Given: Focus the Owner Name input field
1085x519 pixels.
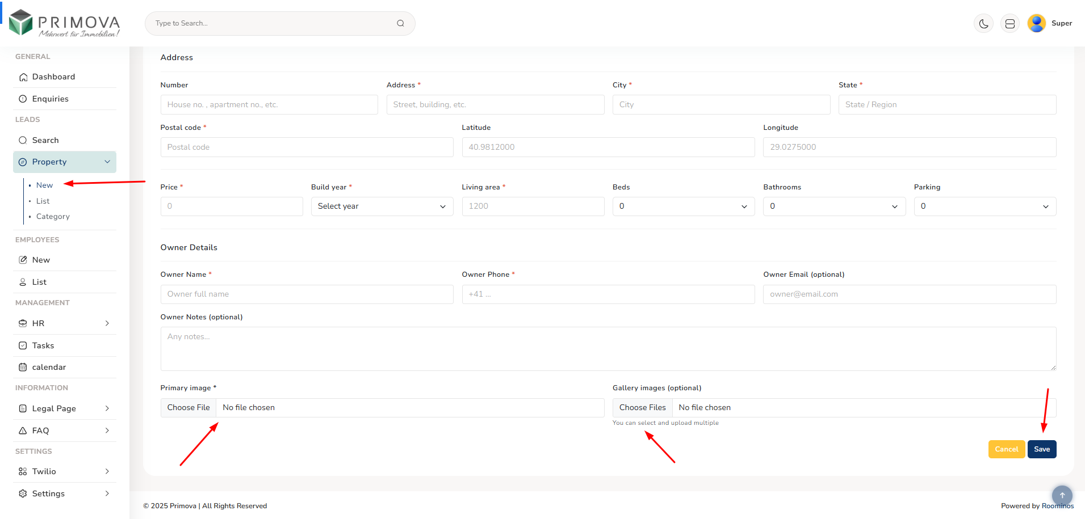Looking at the screenshot, I should [x=307, y=294].
